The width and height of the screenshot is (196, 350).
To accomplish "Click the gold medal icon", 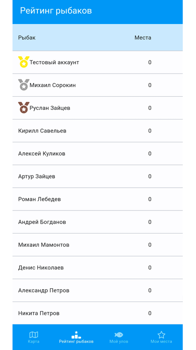I will 24,62.
